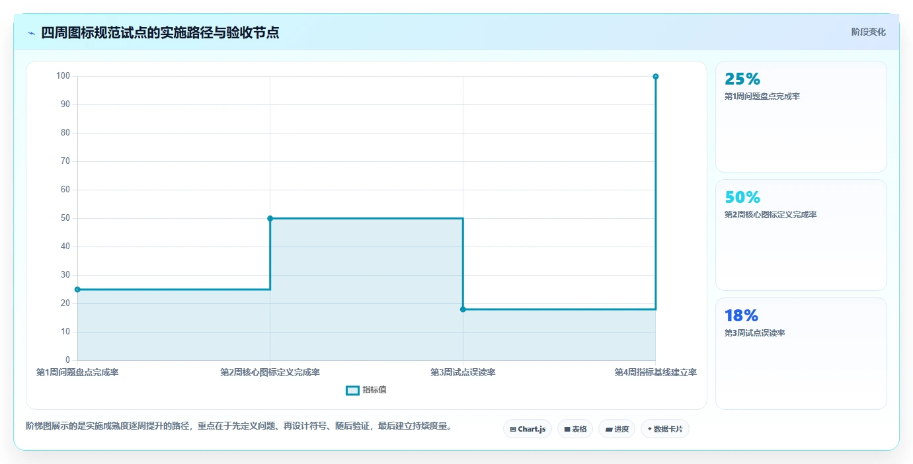Click the week 2 data point at 50
913x464 pixels.
point(270,218)
